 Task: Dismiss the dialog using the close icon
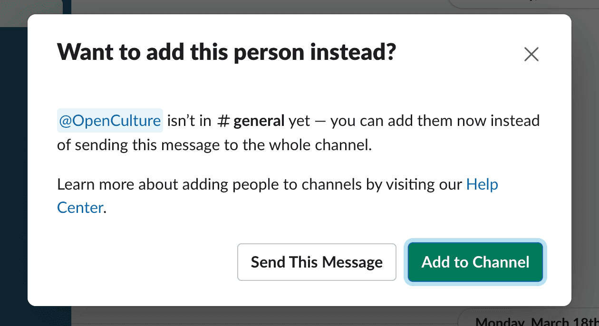tap(531, 54)
